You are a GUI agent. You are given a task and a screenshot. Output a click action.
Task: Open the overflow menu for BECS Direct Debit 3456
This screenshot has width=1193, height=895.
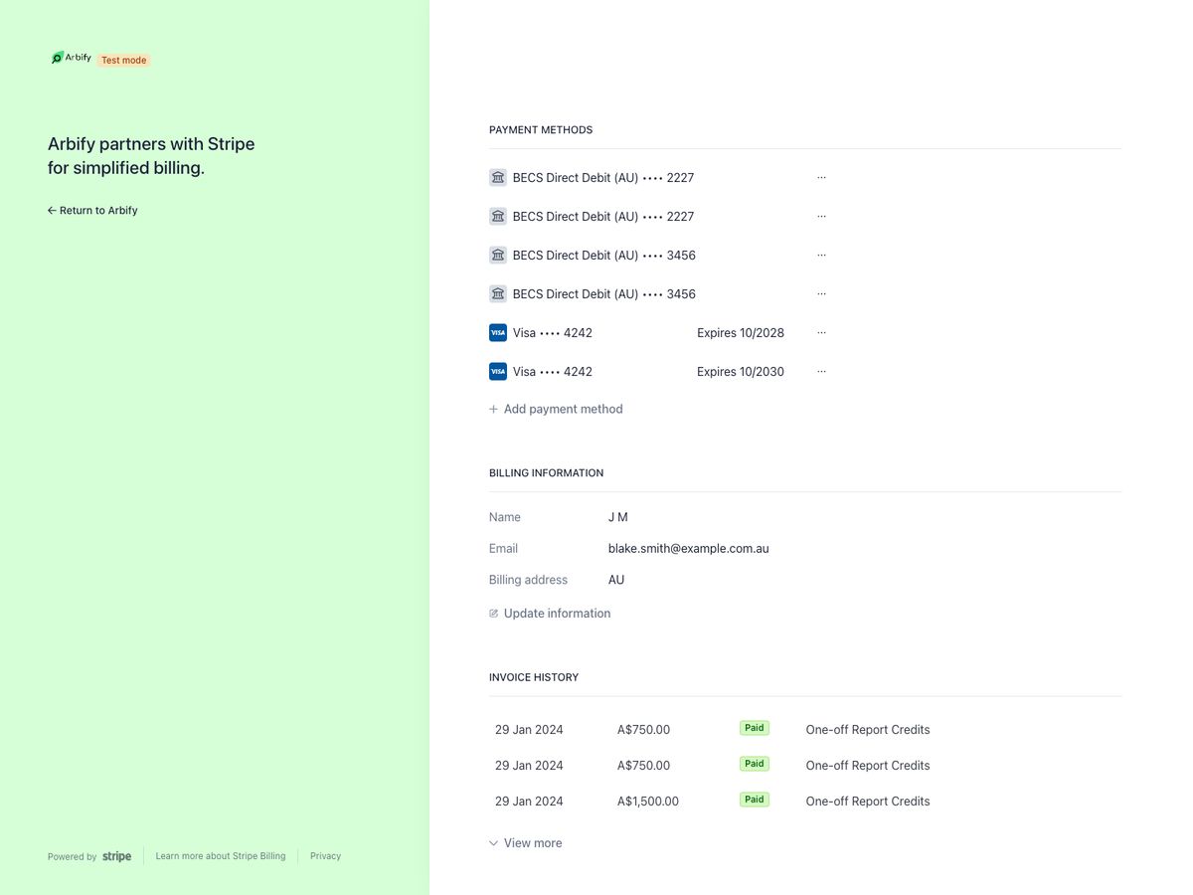[821, 255]
